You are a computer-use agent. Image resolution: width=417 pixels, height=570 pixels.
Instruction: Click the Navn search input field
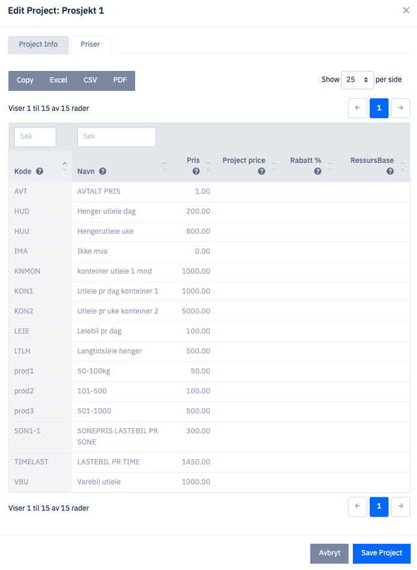(x=116, y=137)
